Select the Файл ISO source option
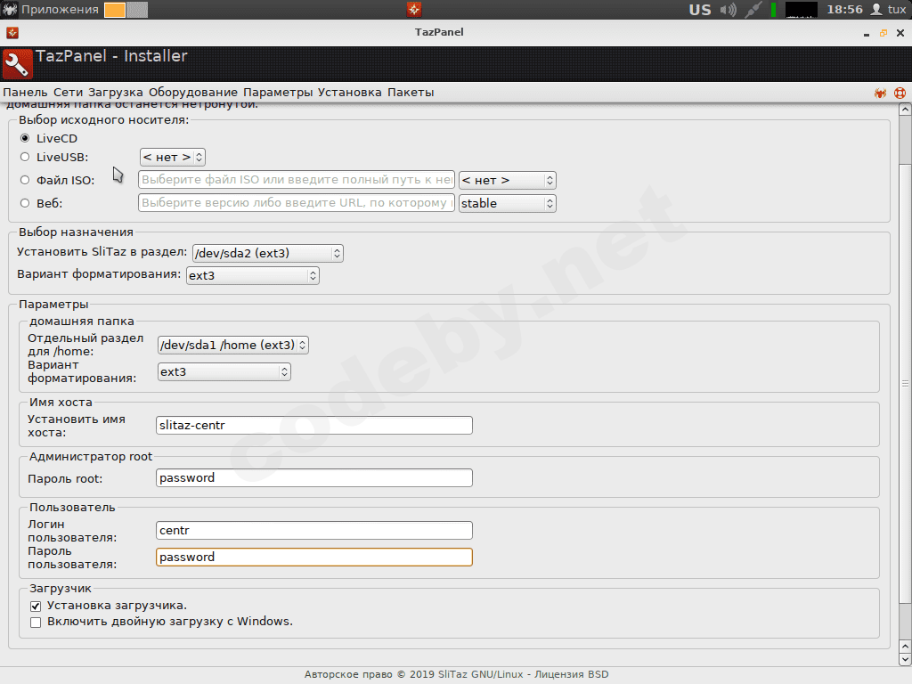 25,180
